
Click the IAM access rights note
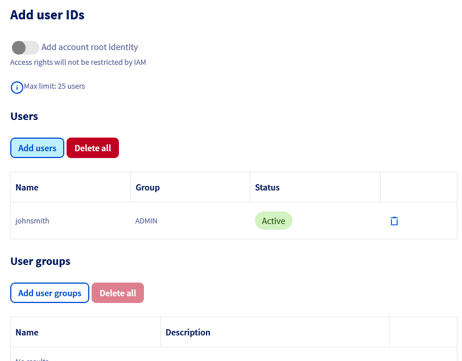[78, 63]
